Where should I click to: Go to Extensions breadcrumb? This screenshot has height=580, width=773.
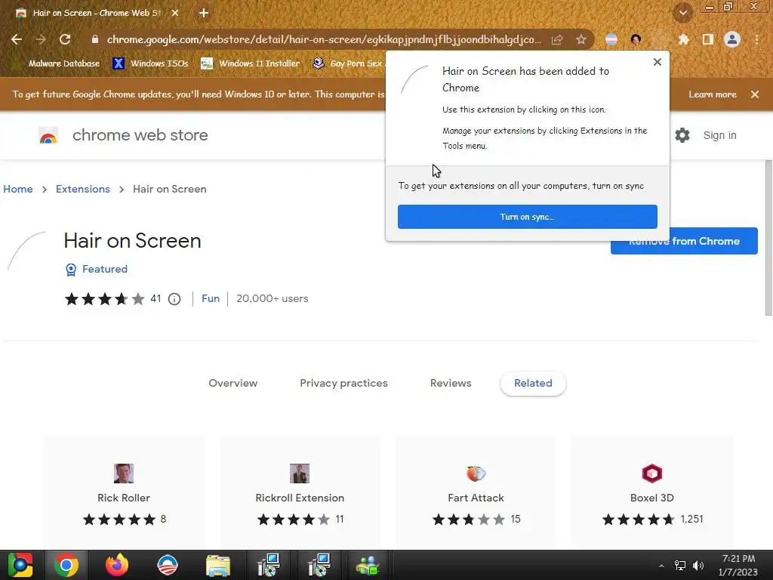pyautogui.click(x=83, y=189)
